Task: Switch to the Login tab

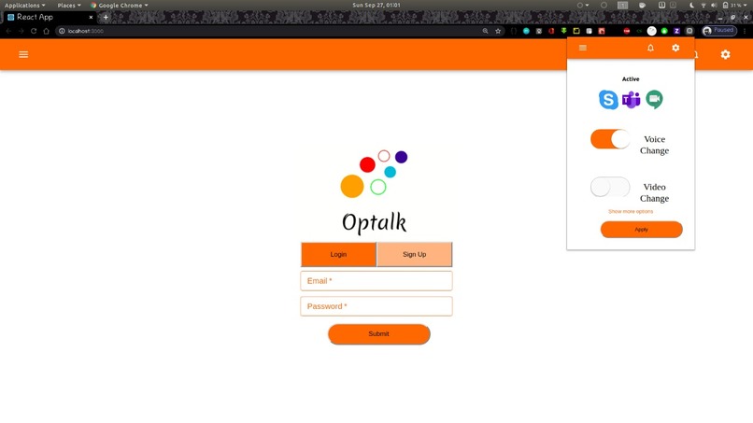Action: (x=338, y=254)
